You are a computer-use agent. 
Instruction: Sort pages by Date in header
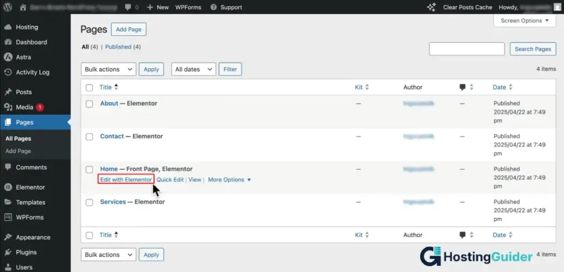[x=502, y=87]
